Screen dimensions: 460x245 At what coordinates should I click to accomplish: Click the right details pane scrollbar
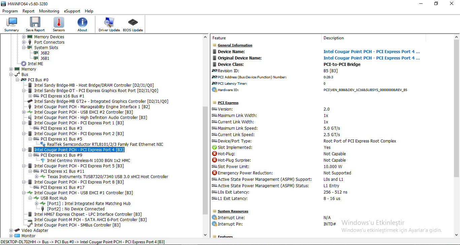(457, 109)
